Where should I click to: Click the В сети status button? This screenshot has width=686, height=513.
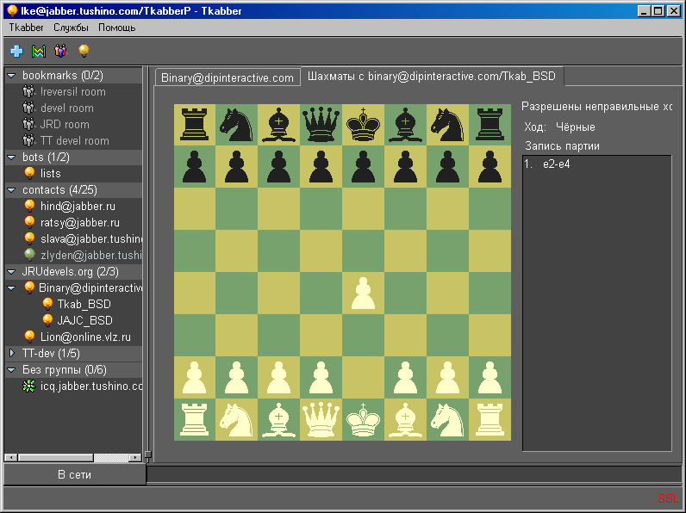(x=75, y=474)
